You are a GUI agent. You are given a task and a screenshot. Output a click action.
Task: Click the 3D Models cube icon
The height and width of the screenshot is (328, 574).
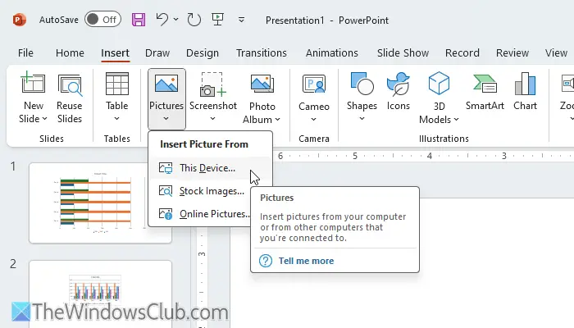coord(439,84)
